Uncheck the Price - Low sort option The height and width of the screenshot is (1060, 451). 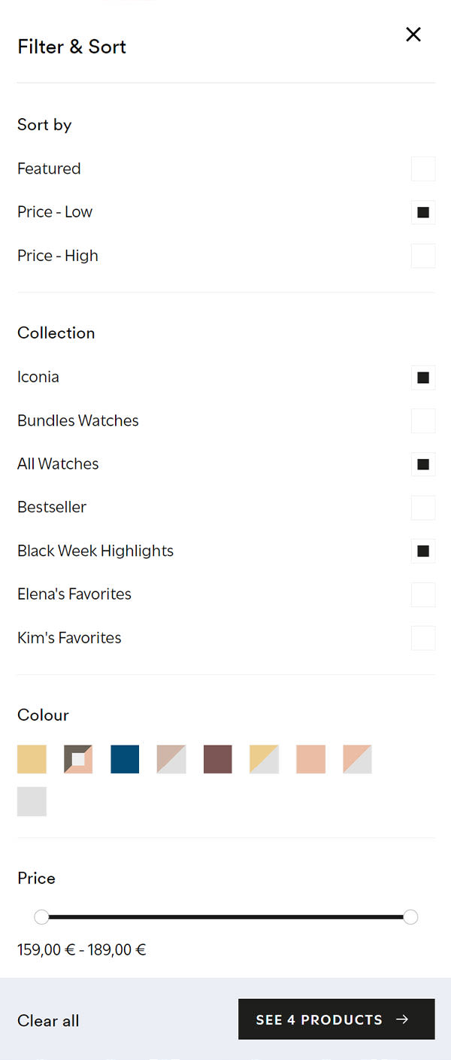[423, 212]
